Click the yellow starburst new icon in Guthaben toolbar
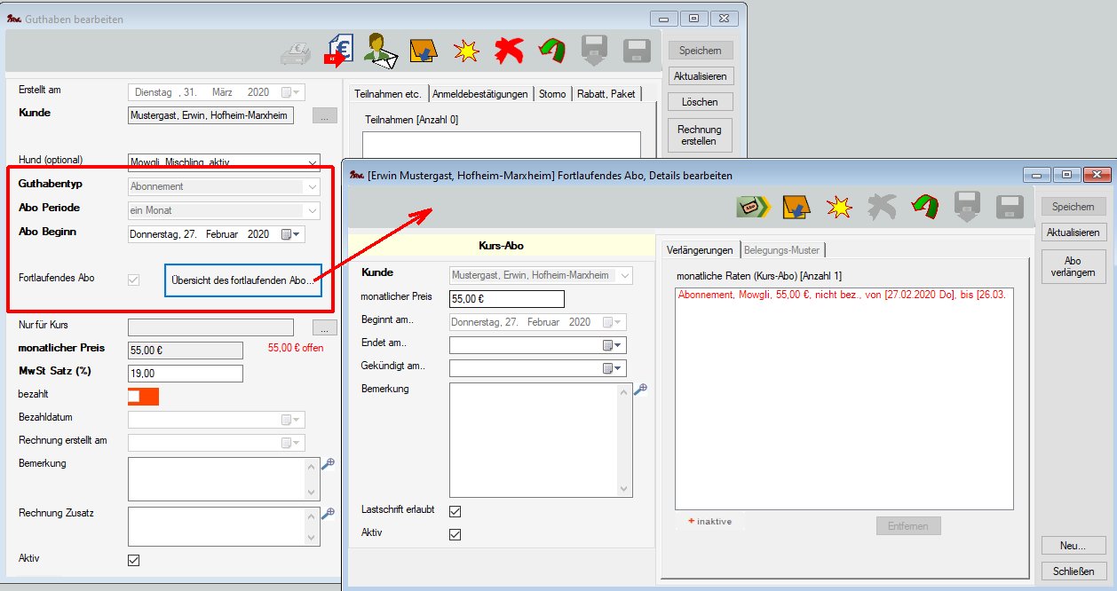Screen dimensions: 1117x591 pyautogui.click(x=466, y=51)
